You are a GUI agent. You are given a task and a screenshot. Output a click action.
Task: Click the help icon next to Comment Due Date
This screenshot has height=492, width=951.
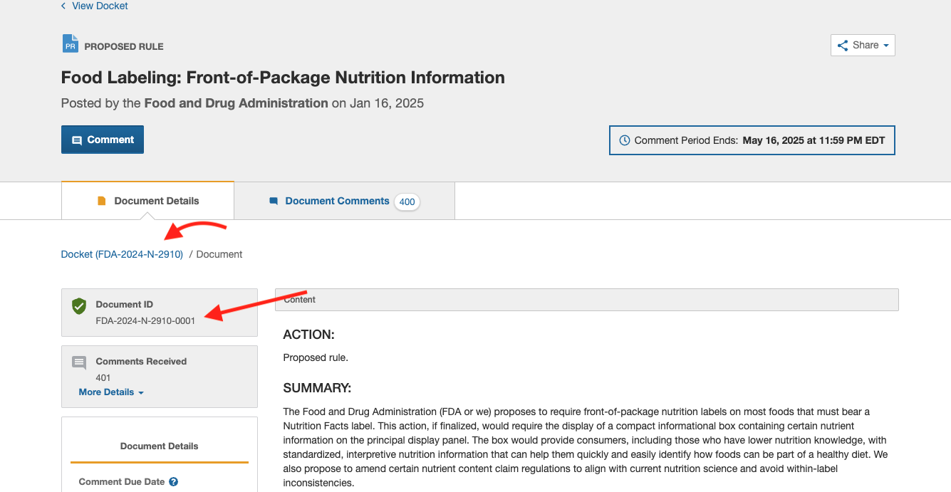(x=173, y=482)
